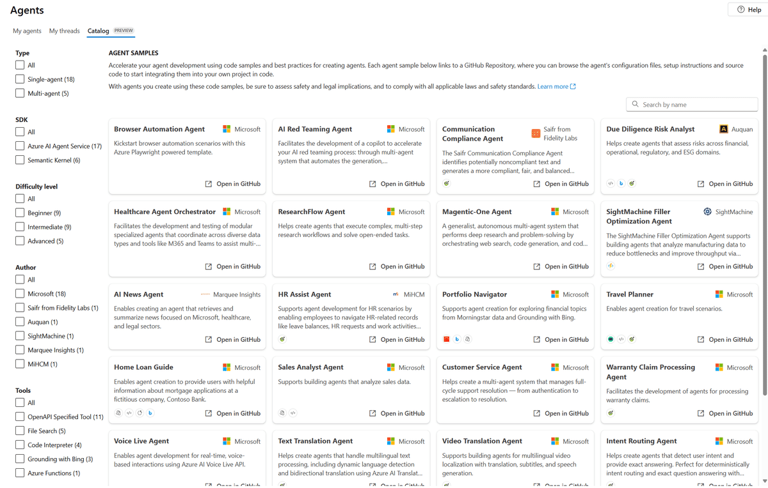The height and width of the screenshot is (488, 768).
Task: Click the magnifier icon in the search box
Action: 635,104
